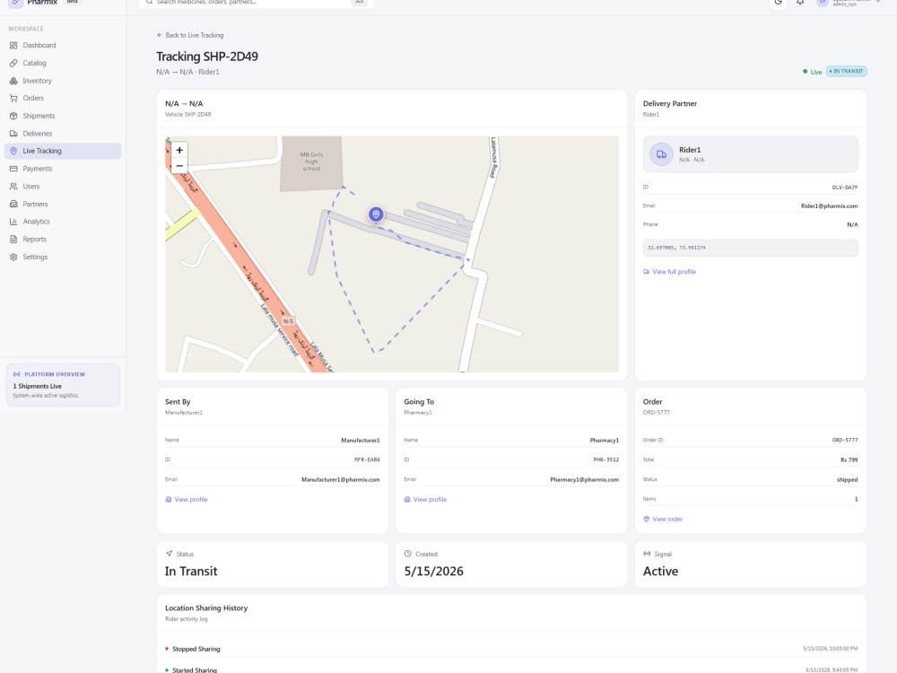View full profile of Rider1
The height and width of the screenshot is (673, 897).
coord(670,272)
